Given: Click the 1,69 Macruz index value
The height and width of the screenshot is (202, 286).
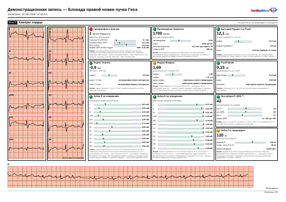Looking at the screenshot, I should [157, 67].
